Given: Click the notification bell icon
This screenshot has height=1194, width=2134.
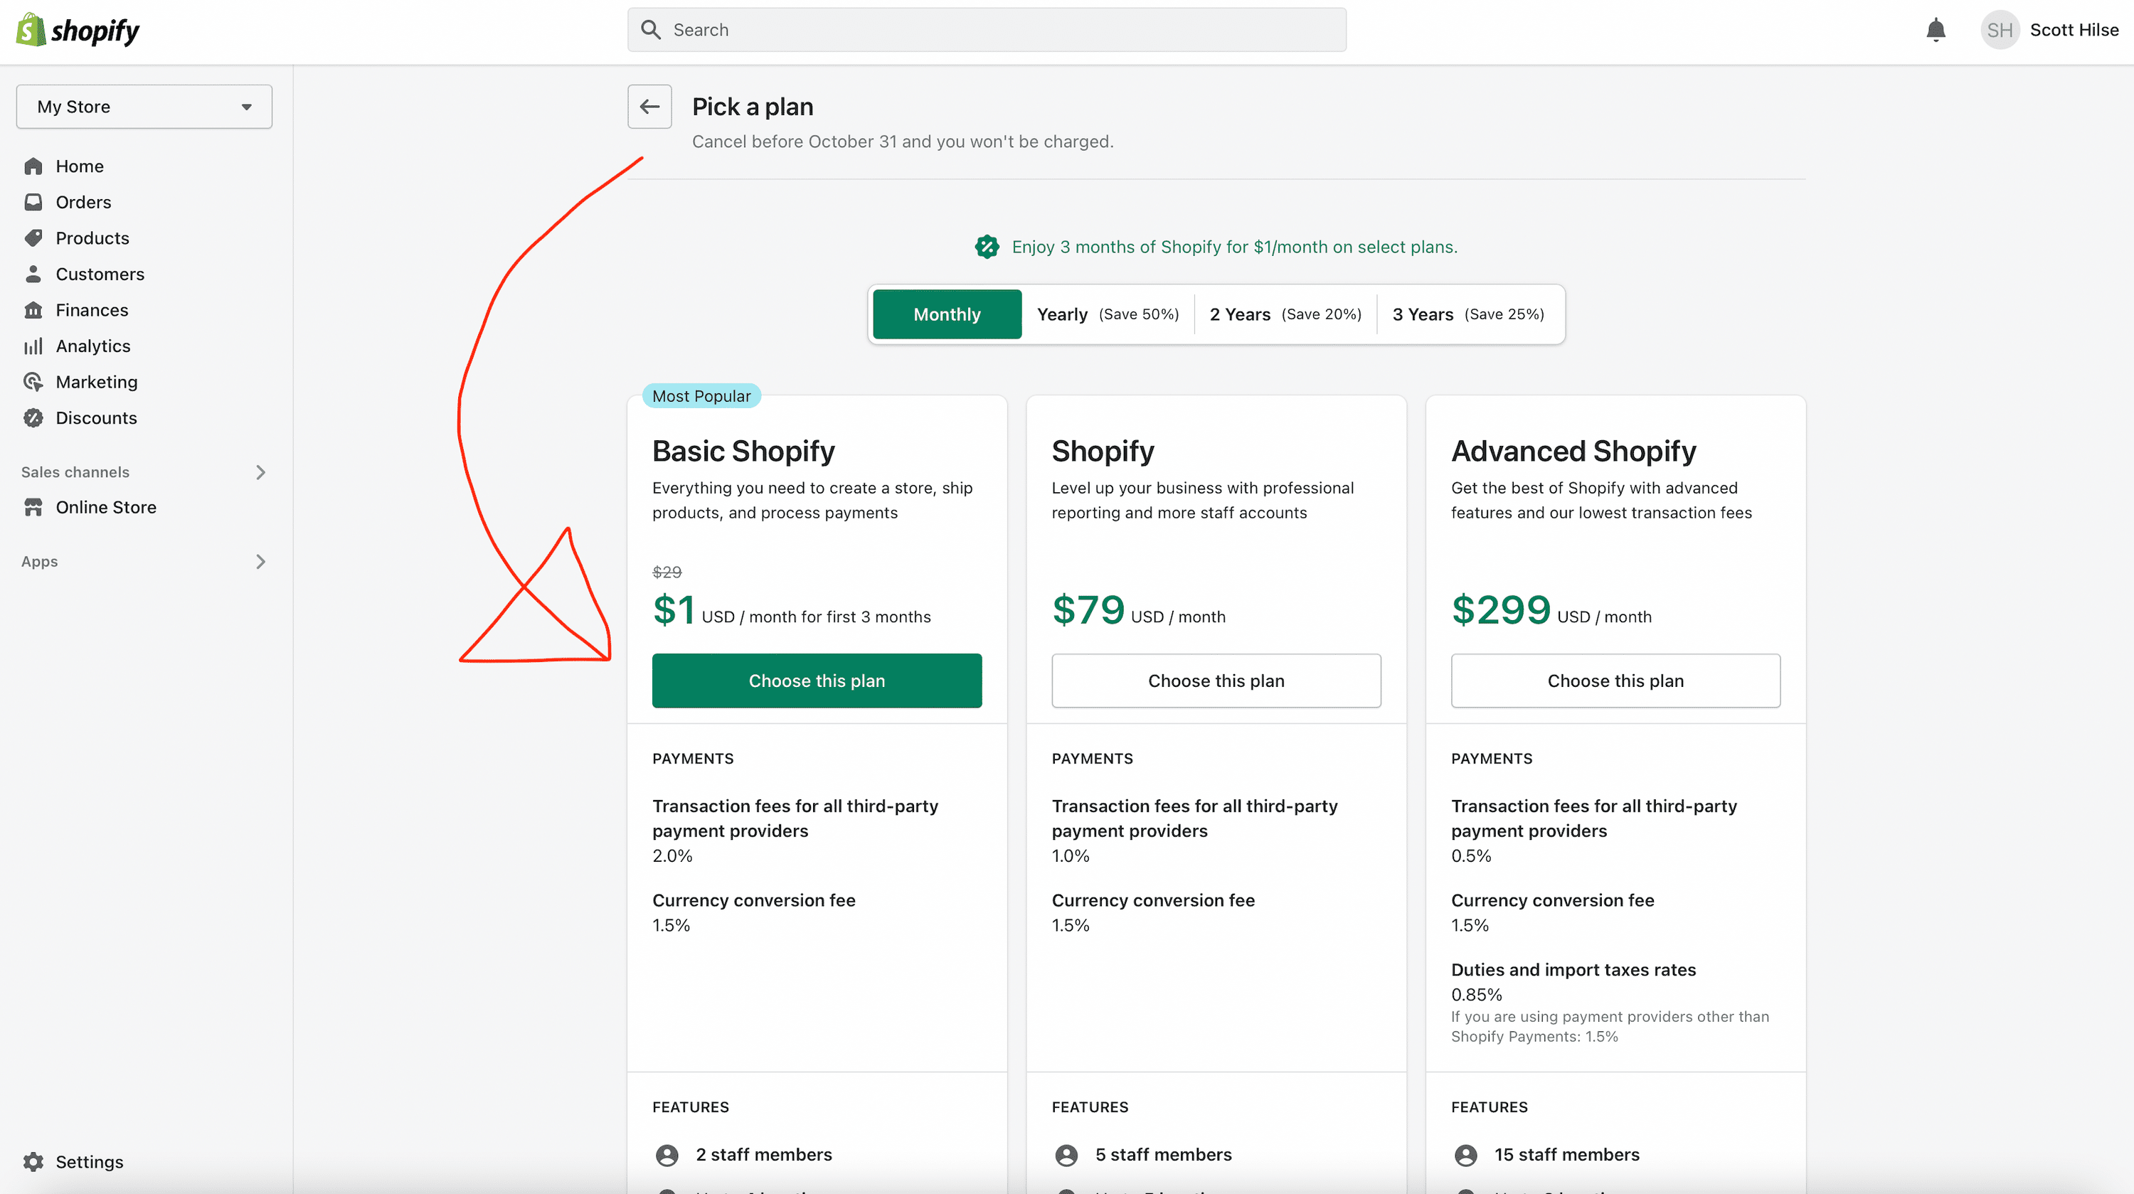Looking at the screenshot, I should tap(1935, 30).
